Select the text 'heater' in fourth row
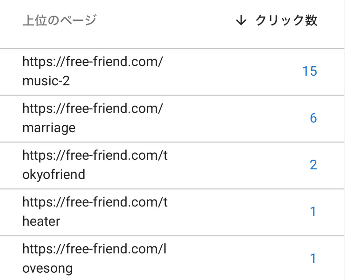Screen dimensions: 345x280 [x=41, y=221]
